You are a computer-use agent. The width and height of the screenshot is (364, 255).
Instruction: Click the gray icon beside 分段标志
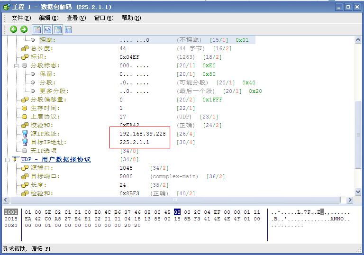pyautogui.click(x=24, y=65)
